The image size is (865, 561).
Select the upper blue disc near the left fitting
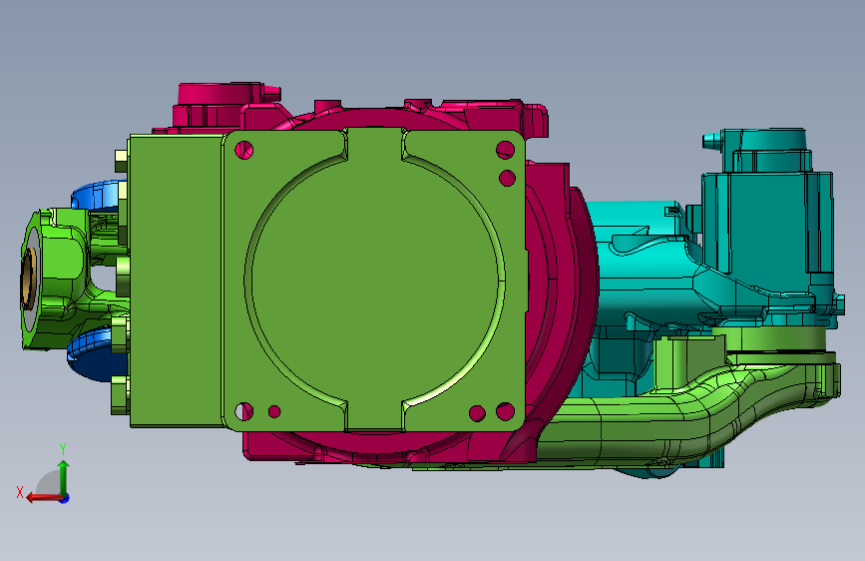(x=96, y=196)
